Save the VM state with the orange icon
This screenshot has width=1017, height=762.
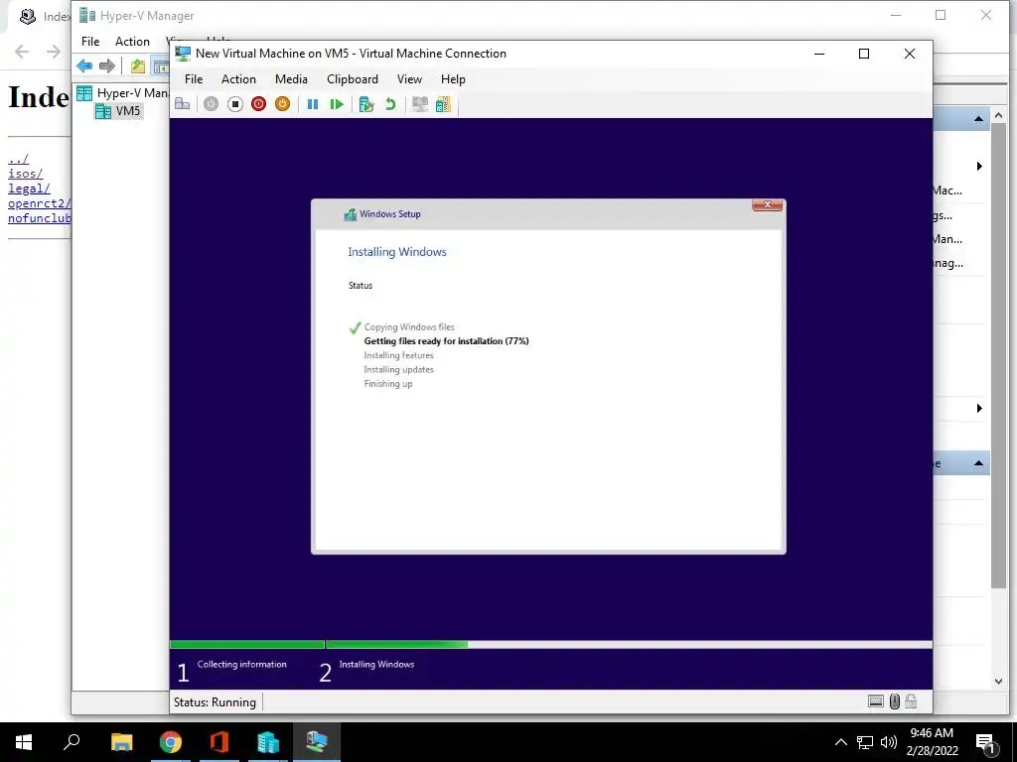282,104
